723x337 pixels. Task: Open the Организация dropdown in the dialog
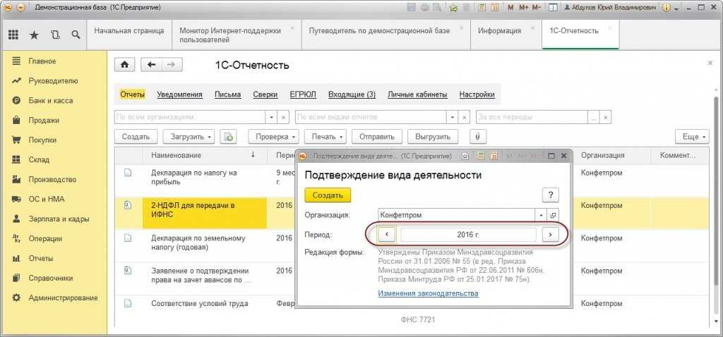click(x=541, y=215)
